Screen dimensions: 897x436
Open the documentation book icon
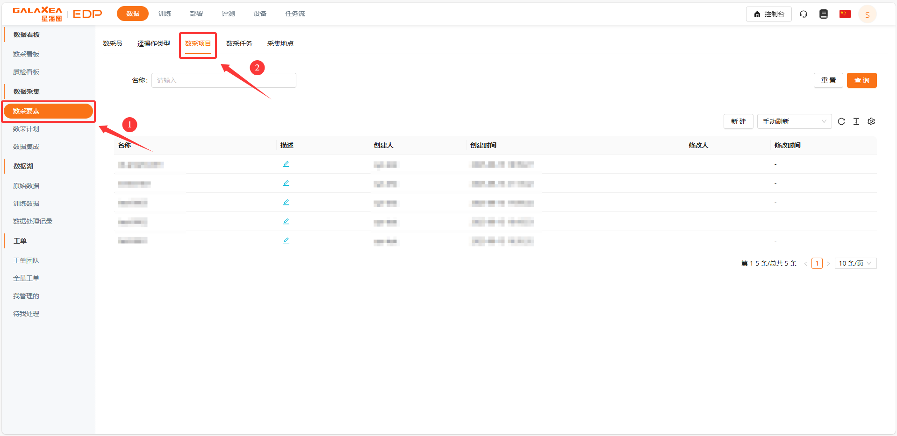[x=823, y=14]
